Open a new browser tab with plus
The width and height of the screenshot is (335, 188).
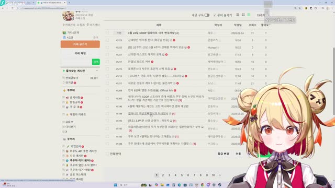pyautogui.click(x=69, y=3)
